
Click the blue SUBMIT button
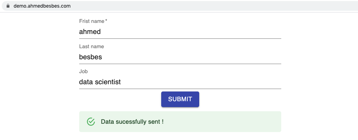(x=180, y=99)
